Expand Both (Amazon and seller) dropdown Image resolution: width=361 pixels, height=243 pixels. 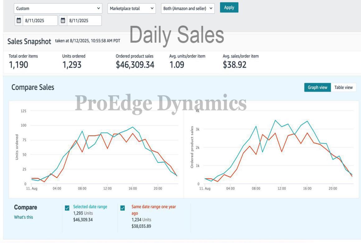188,8
